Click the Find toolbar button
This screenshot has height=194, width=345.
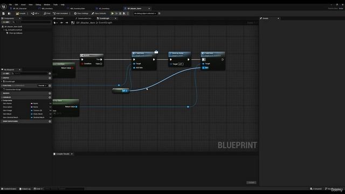tap(47, 13)
